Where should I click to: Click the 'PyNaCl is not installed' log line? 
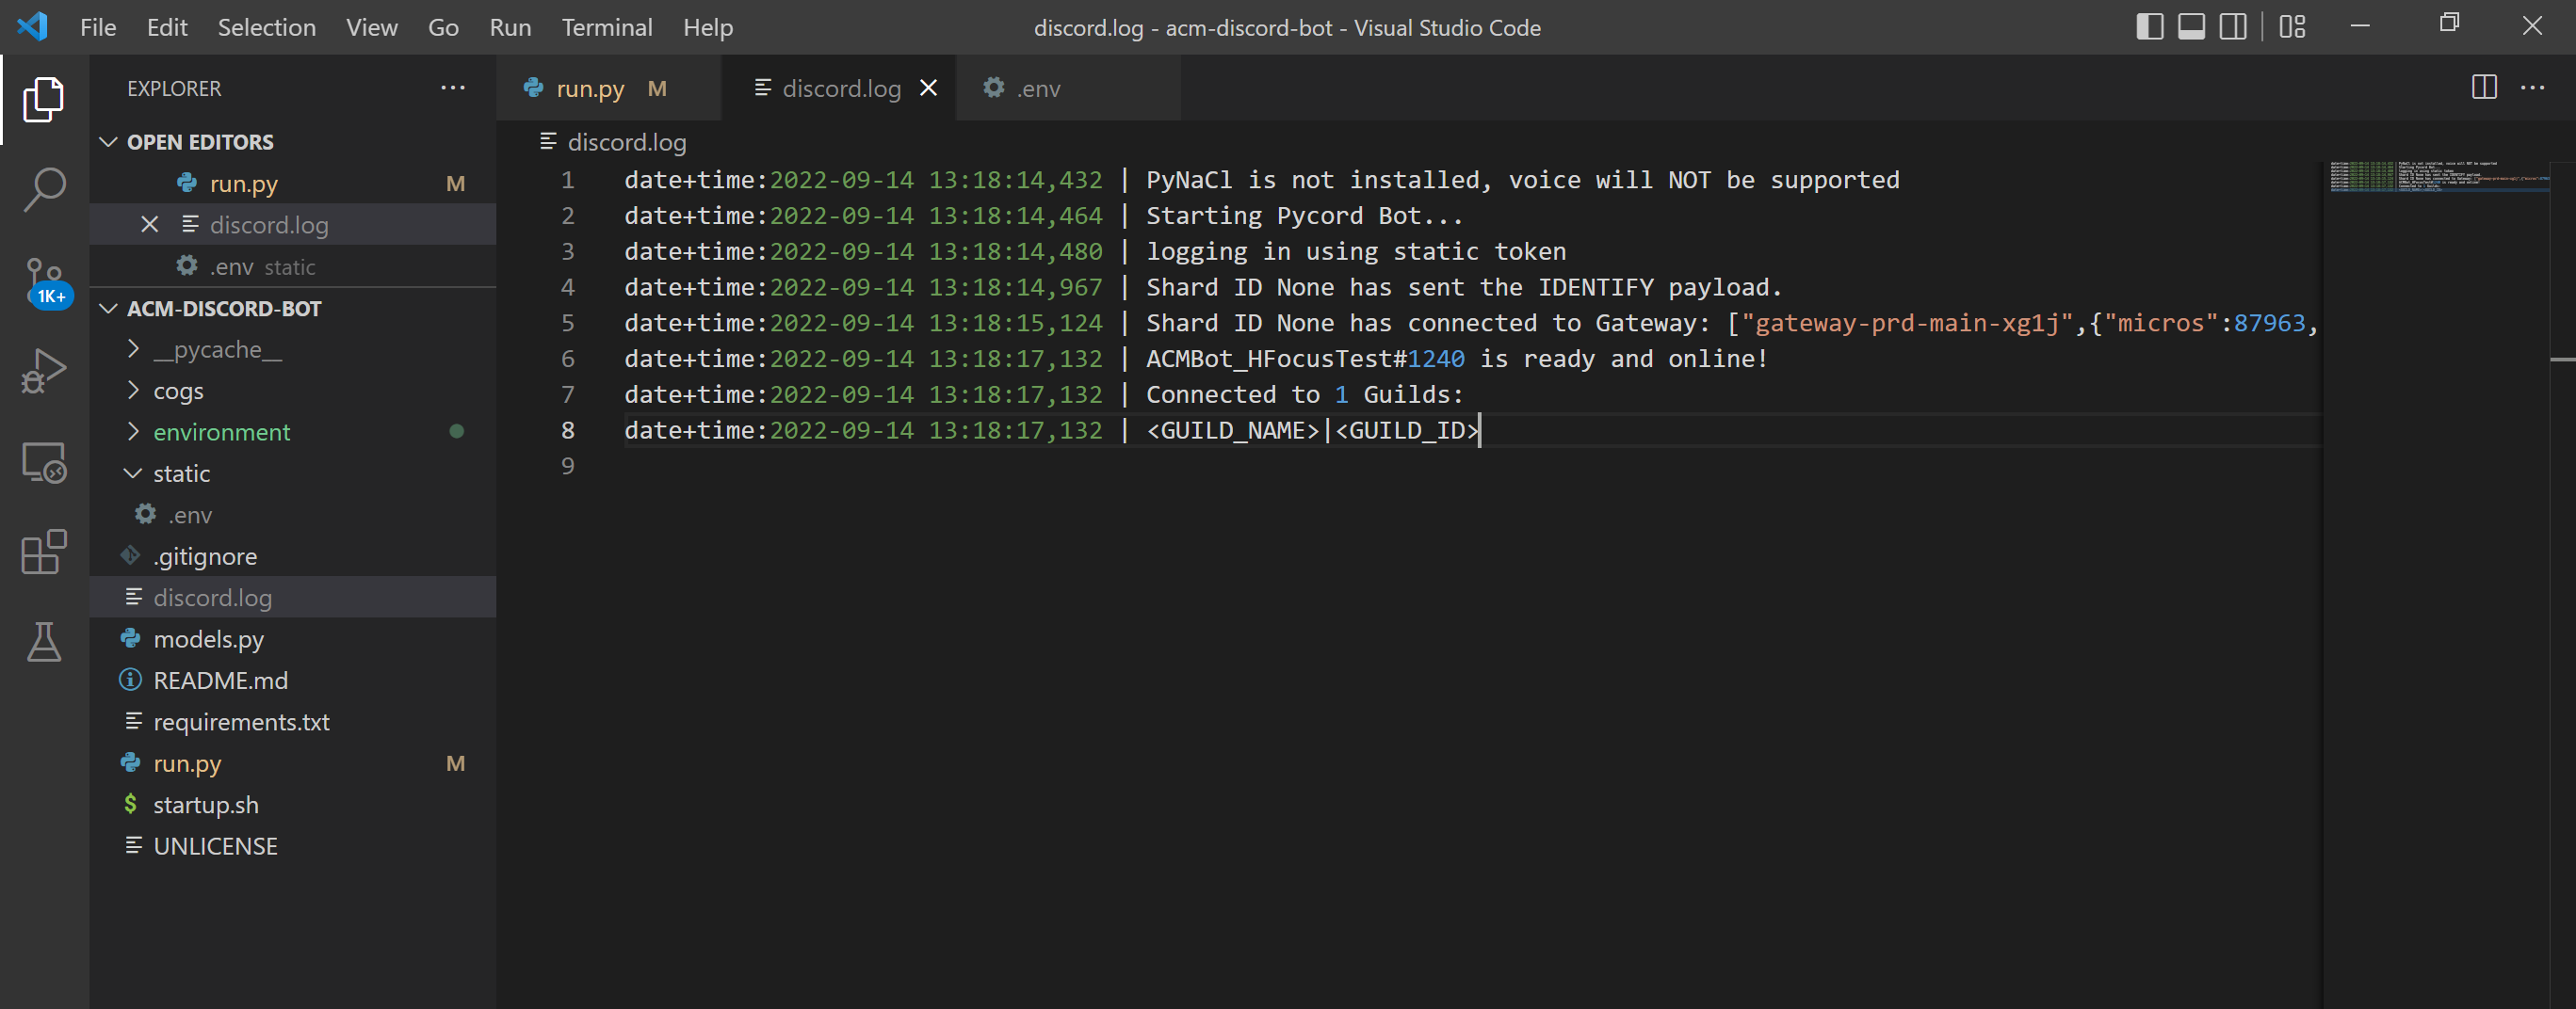click(1522, 180)
